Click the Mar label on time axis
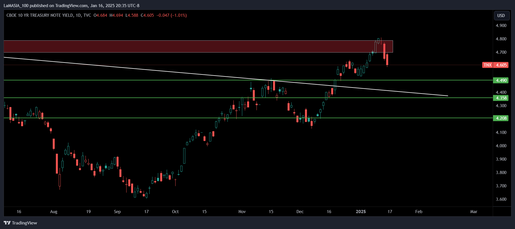 tap(474, 212)
